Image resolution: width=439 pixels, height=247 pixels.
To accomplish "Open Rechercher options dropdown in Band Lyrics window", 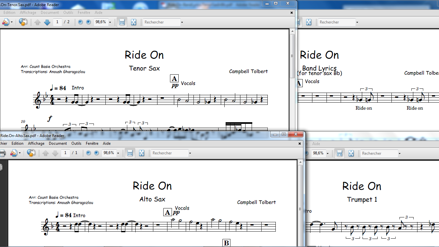I will (357, 22).
